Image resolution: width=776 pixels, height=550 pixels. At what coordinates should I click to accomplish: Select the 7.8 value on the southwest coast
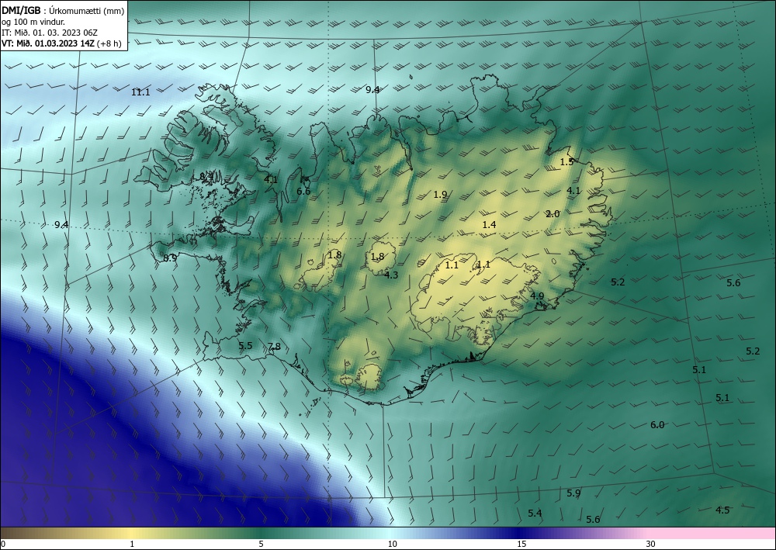click(274, 346)
